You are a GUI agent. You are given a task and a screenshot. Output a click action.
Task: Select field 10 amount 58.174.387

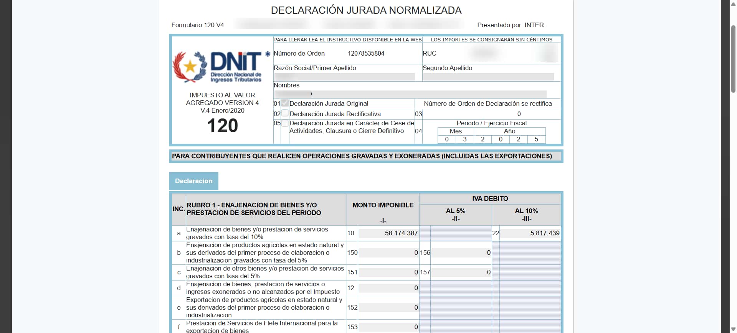[388, 233]
